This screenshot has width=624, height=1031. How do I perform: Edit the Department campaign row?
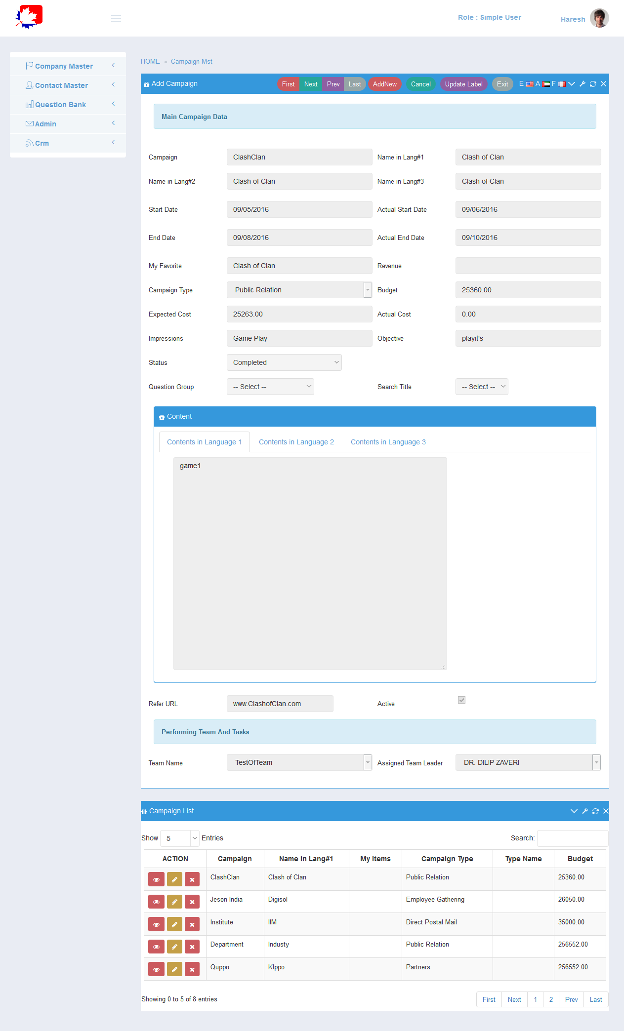click(174, 947)
